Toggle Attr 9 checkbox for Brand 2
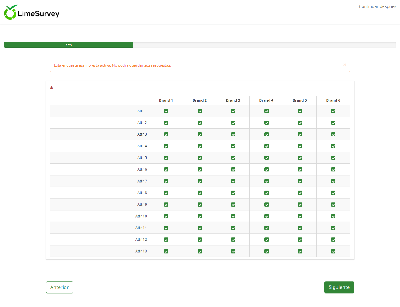This screenshot has width=400, height=307. 200,204
